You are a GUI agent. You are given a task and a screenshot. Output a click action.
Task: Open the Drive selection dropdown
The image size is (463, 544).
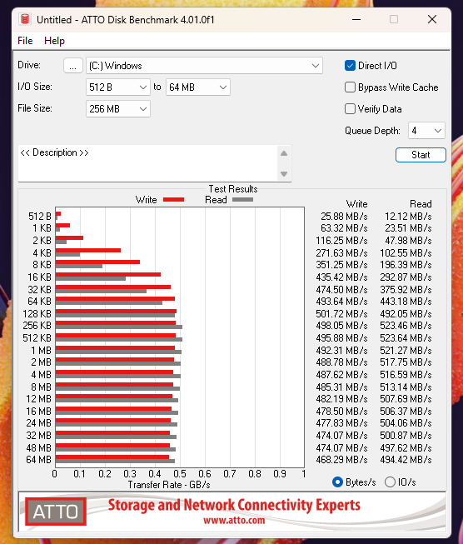pos(204,66)
